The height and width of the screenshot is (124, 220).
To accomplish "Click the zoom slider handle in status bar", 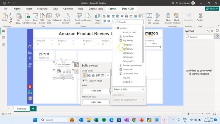I will click(x=189, y=114).
